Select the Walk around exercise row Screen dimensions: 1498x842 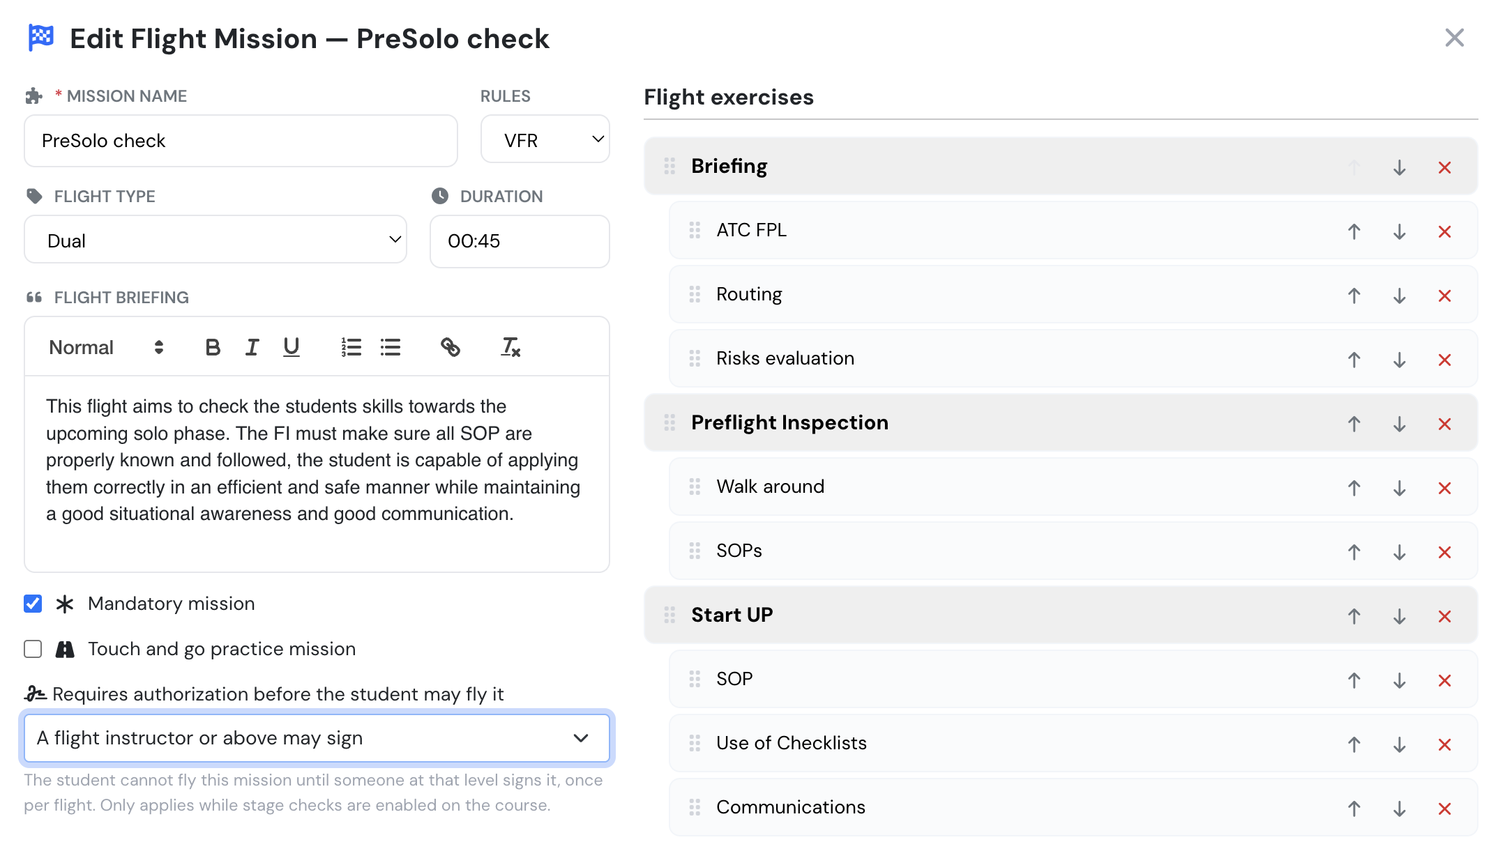[1073, 487]
